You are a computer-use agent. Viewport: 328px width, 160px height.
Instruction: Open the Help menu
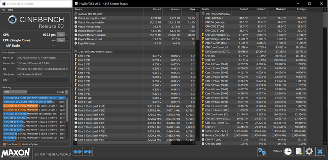11,10
